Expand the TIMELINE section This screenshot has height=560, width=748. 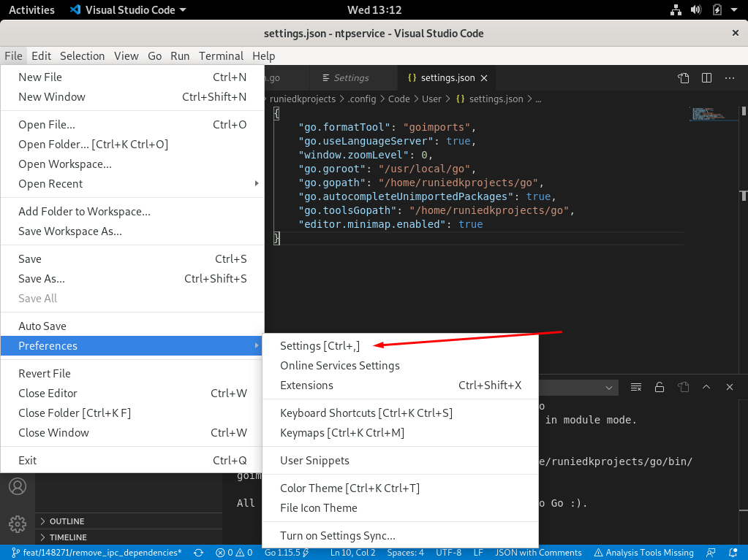(x=67, y=537)
